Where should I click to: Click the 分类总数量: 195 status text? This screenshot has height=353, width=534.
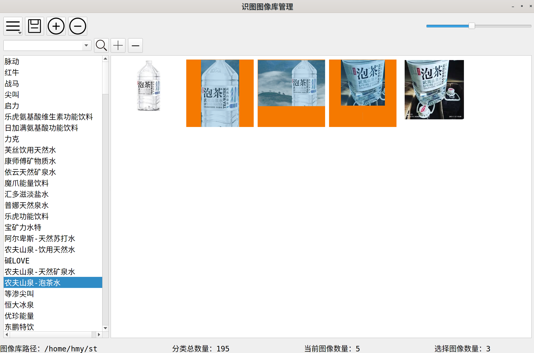click(x=201, y=349)
